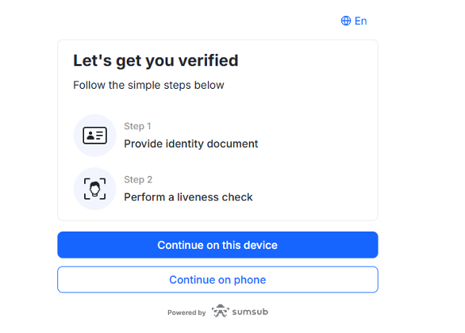The height and width of the screenshot is (333, 465).
Task: Click the sumsub wordmark text
Action: coord(250,312)
